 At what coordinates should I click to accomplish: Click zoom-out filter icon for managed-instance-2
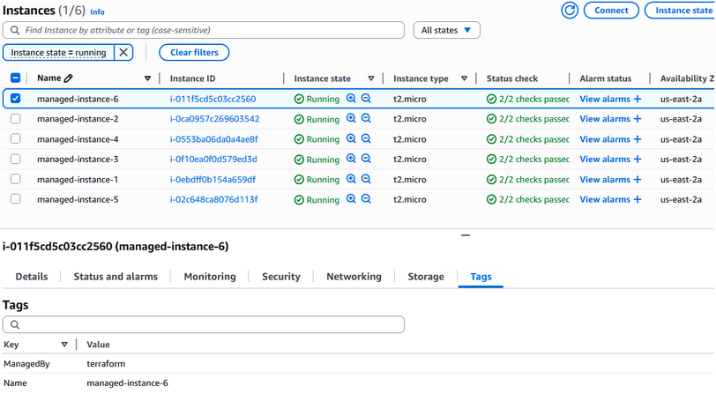(366, 119)
